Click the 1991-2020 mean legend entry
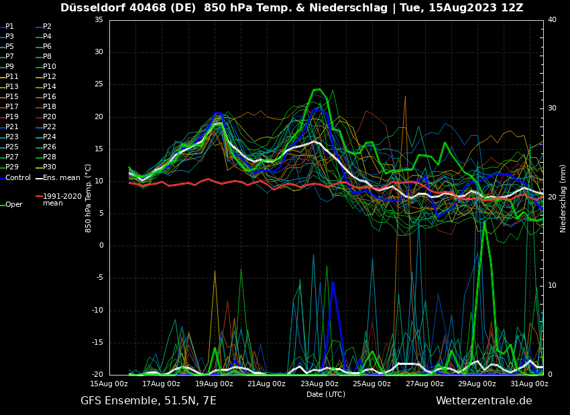Viewport: 570px width, 415px height. [x=62, y=199]
